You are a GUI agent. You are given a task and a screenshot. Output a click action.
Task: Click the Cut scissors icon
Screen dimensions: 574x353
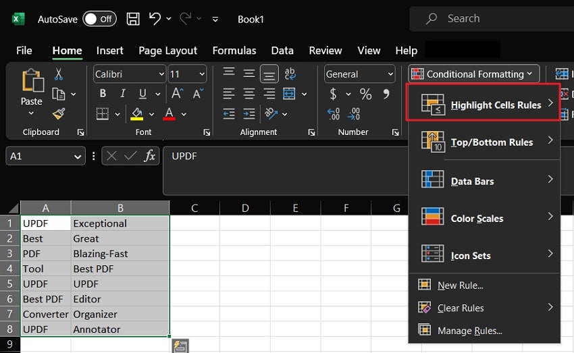(x=59, y=74)
